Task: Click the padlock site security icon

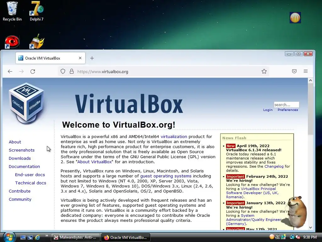Action: point(71,72)
